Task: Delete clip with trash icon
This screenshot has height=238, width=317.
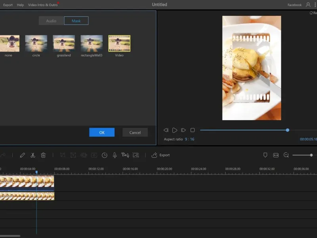Action: click(43, 155)
